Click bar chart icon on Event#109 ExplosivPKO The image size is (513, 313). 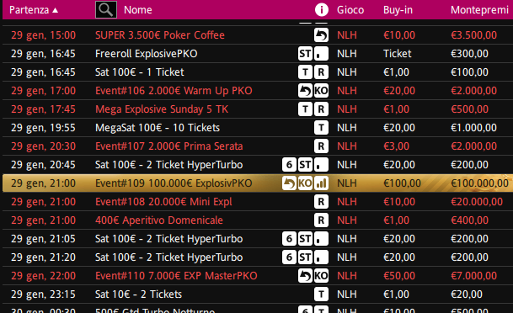click(x=321, y=183)
